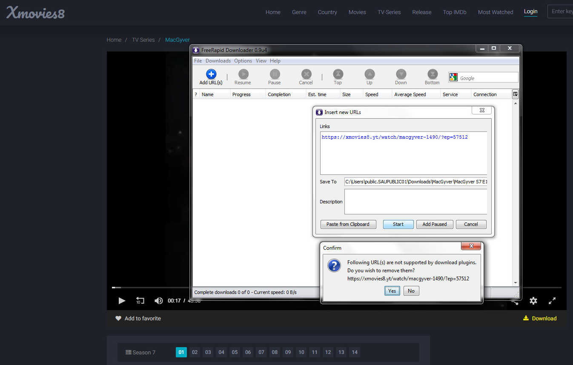The width and height of the screenshot is (573, 365).
Task: Open the Options menu
Action: [243, 61]
